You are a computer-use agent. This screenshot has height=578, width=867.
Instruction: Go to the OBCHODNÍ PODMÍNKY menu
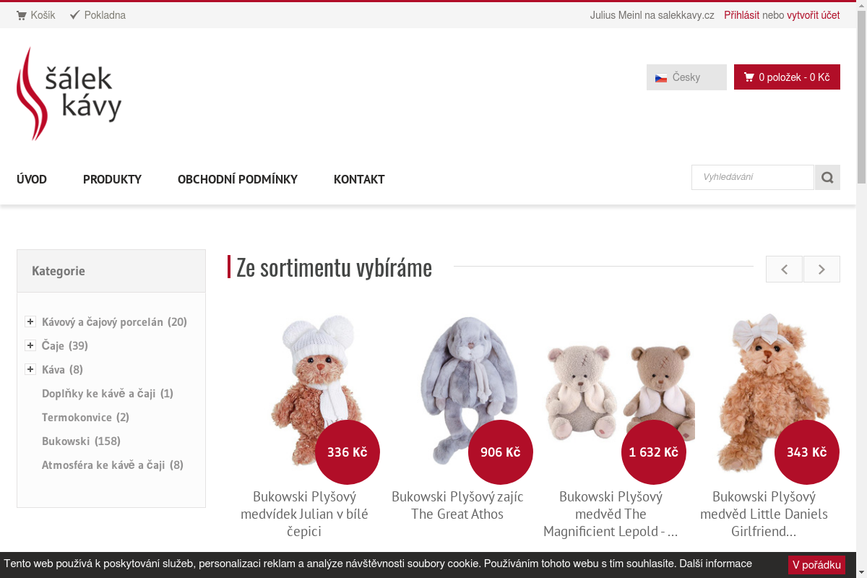238,179
